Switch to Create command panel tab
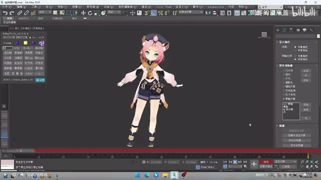Image resolution: width=321 pixels, height=180 pixels. pyautogui.click(x=278, y=30)
